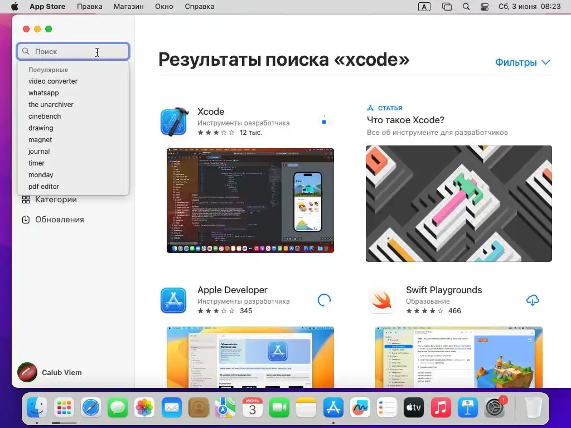571x428 pixels.
Task: Open the Swift Playgrounds app icon
Action: pos(381,300)
